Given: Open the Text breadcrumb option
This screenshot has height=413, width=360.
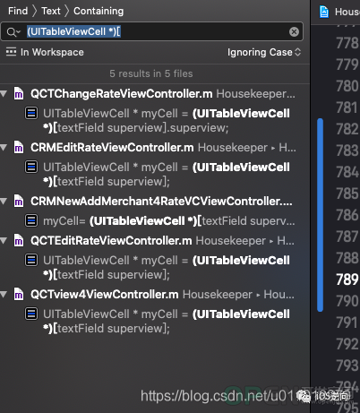Looking at the screenshot, I should pos(51,11).
